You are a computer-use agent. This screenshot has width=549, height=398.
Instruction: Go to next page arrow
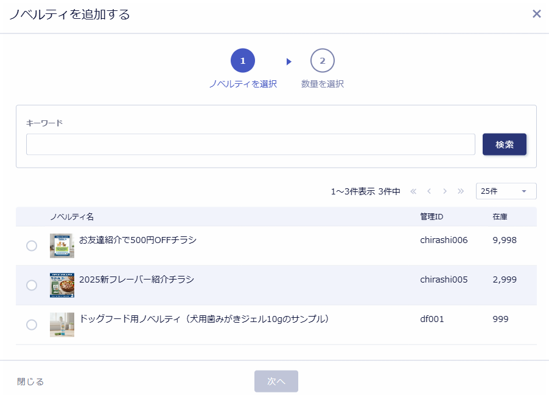click(x=445, y=191)
